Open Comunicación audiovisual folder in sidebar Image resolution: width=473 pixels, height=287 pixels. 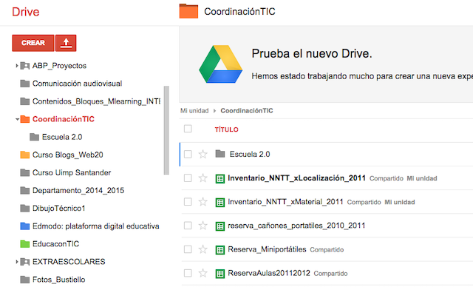pos(77,84)
